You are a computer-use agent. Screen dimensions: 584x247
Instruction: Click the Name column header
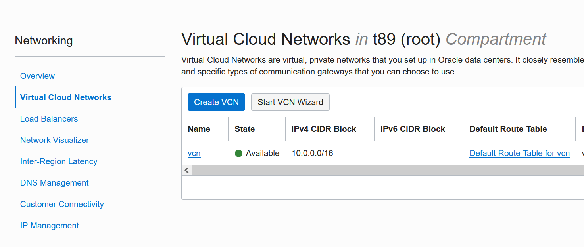point(199,129)
